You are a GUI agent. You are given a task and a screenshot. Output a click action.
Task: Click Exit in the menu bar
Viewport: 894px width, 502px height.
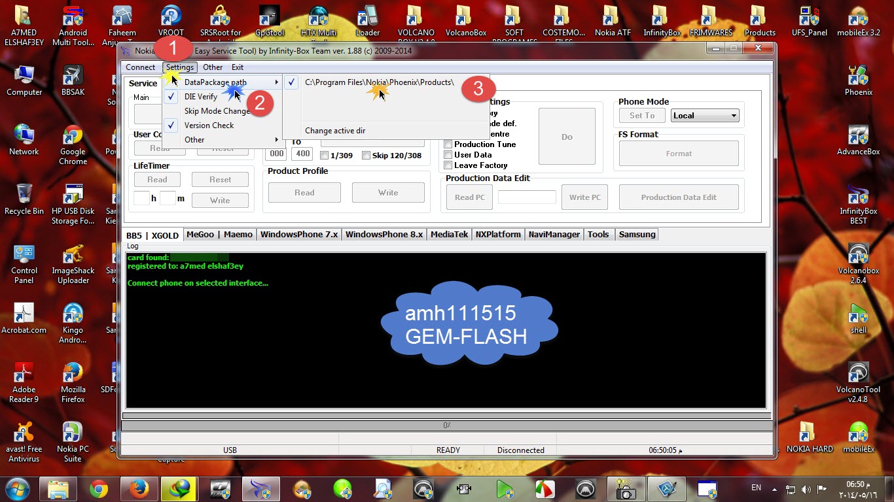238,67
